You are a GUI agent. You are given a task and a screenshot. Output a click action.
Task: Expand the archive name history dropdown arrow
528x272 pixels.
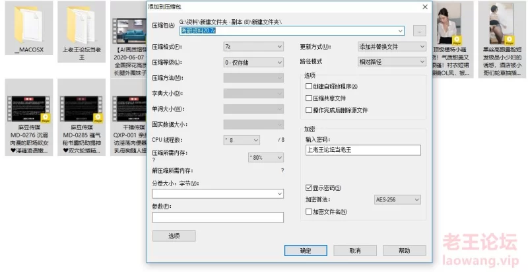401,30
